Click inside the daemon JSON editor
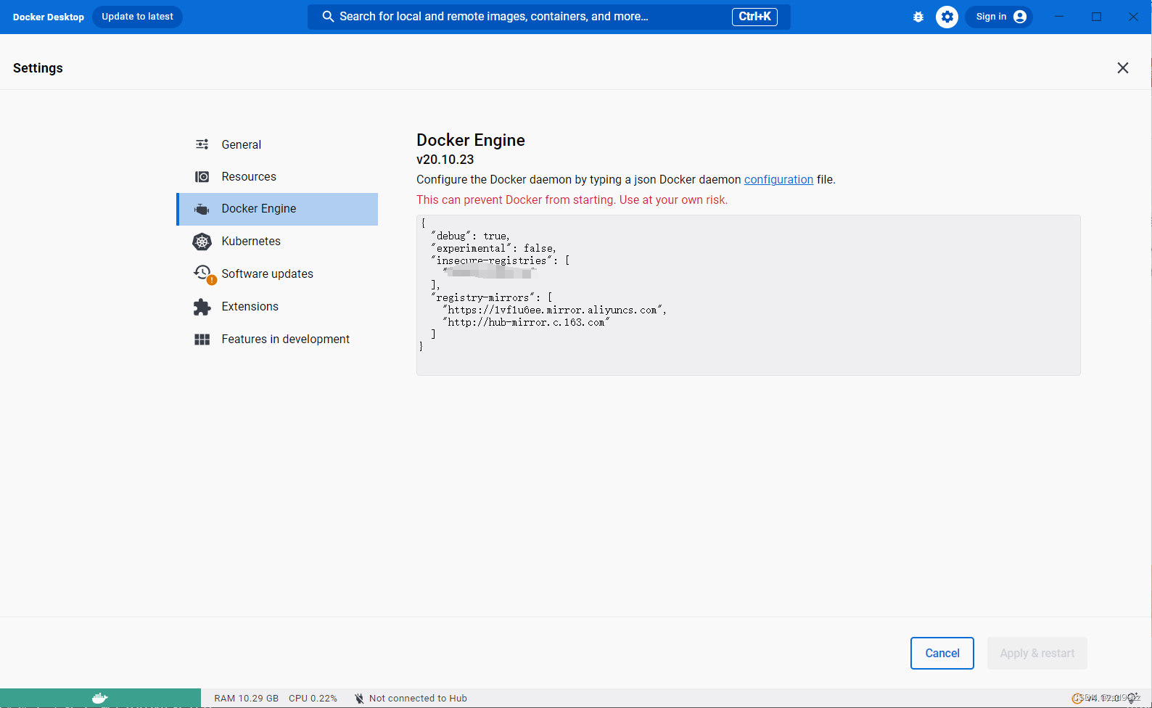 (748, 295)
